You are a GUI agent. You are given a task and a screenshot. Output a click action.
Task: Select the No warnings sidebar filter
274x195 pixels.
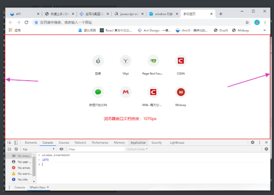tap(19, 174)
